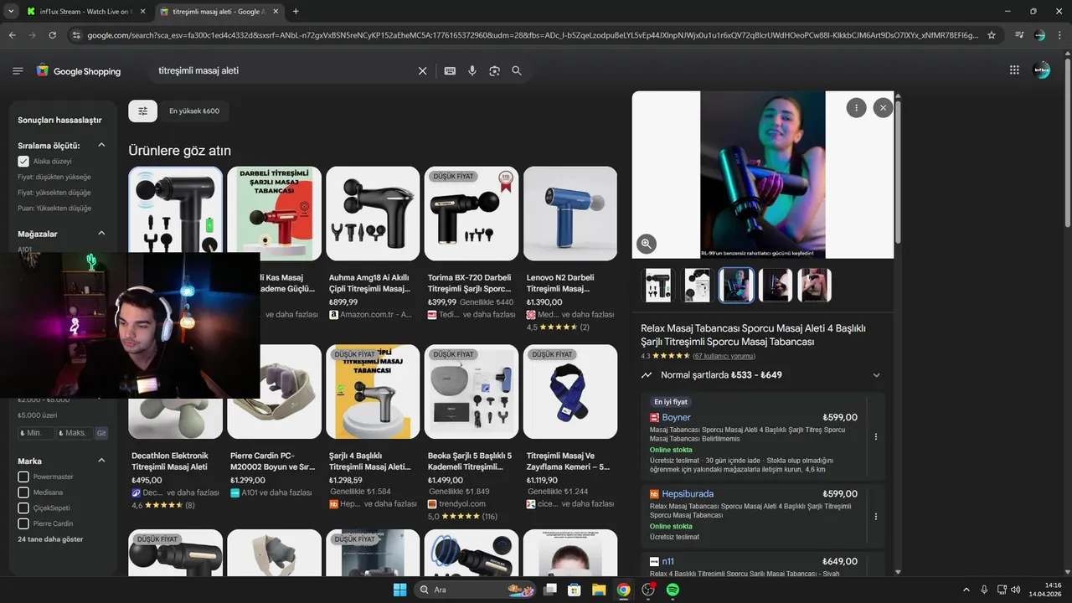Open the Windows Start menu
The width and height of the screenshot is (1072, 603).
pos(399,590)
